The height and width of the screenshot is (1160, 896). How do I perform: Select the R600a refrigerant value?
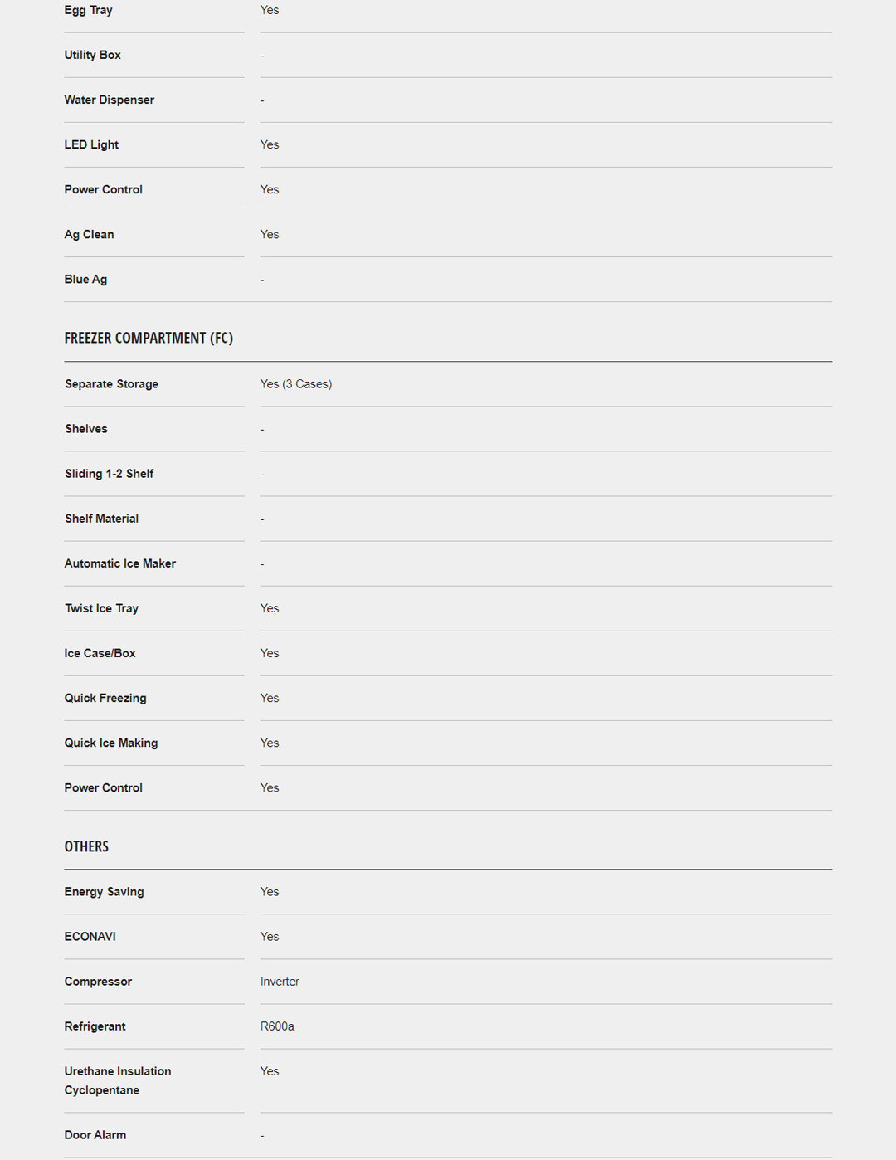[x=277, y=1026]
